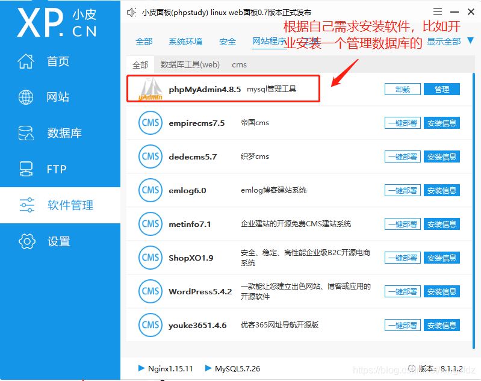Select the 数据库工具(web) sub-tab
Image resolution: width=481 pixels, height=381 pixels.
click(x=190, y=64)
